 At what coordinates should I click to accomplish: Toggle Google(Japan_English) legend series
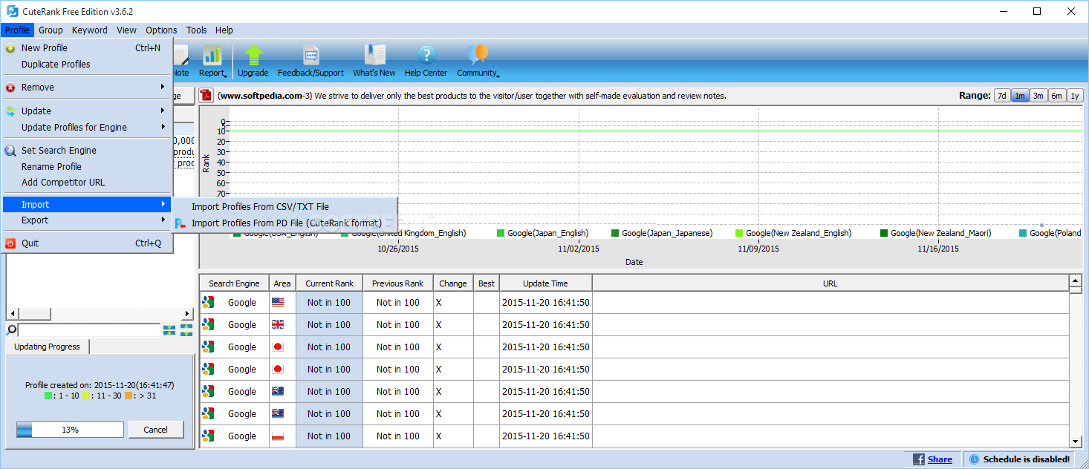542,233
